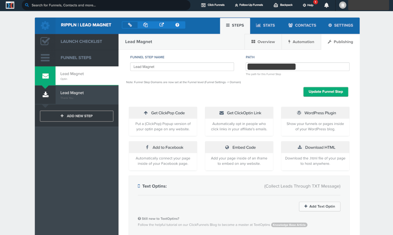
Task: Click the green envelope Optin step icon
Action: point(45,76)
